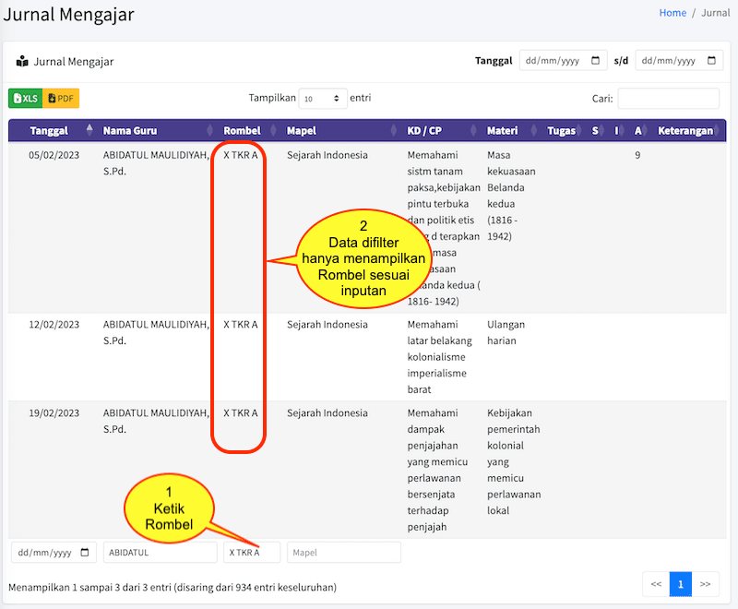Go to the Home breadcrumb link
The height and width of the screenshot is (609, 738).
(x=673, y=13)
